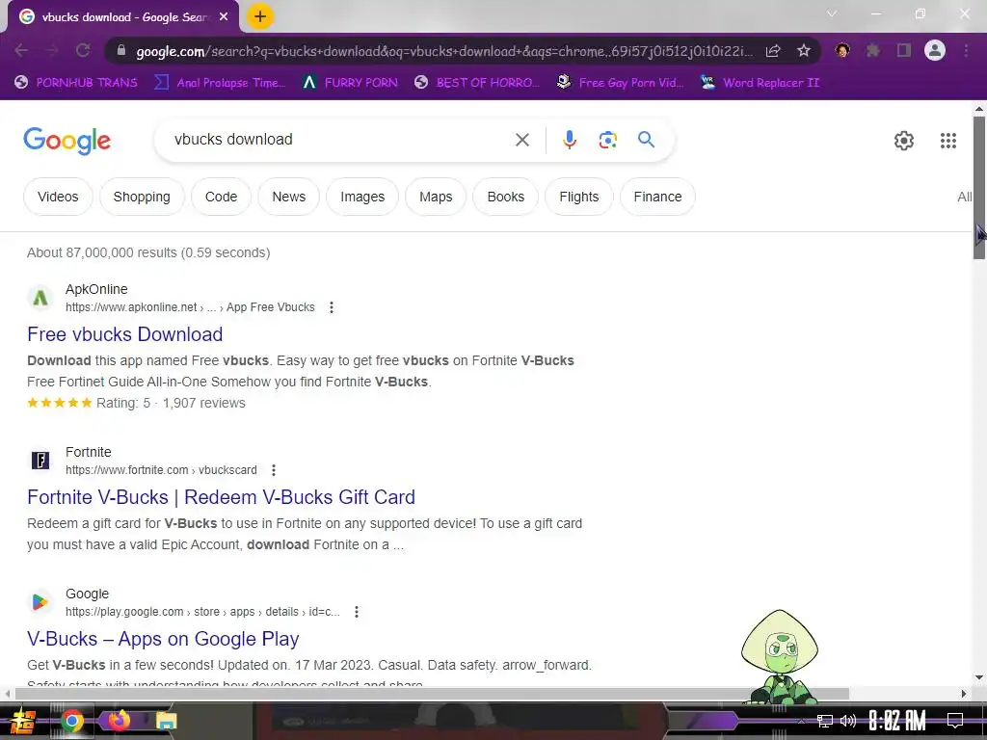Click in the vbucks download search field
987x740 pixels.
pyautogui.click(x=340, y=140)
